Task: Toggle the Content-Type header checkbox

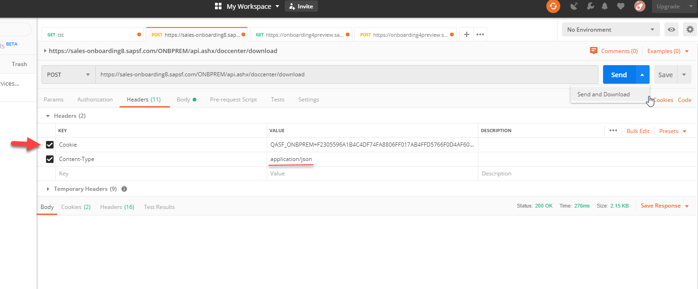Action: click(x=50, y=159)
